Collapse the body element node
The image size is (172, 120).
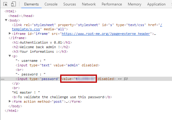tap(6, 20)
